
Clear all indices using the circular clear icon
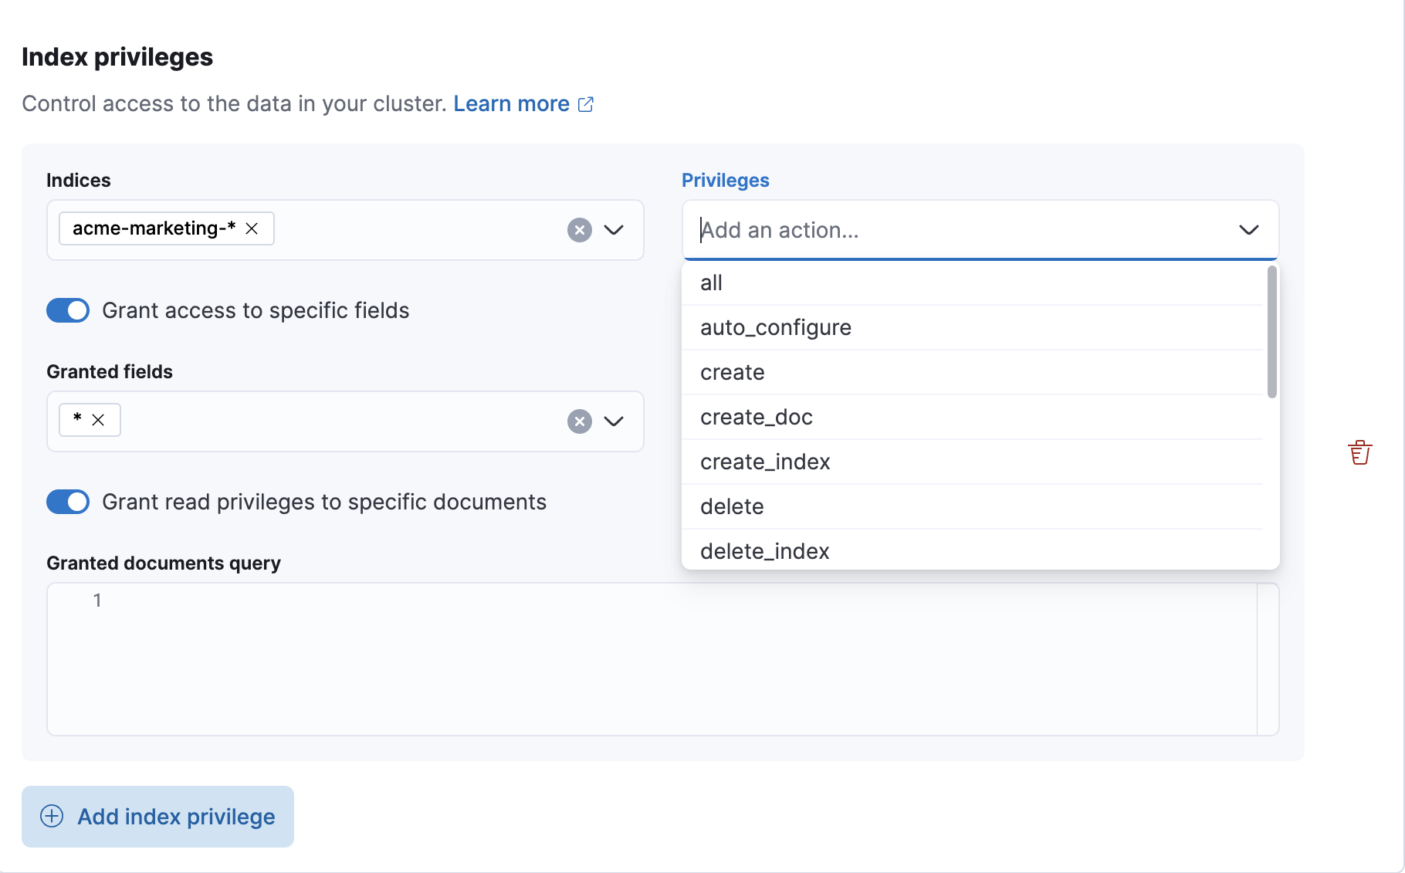coord(580,229)
